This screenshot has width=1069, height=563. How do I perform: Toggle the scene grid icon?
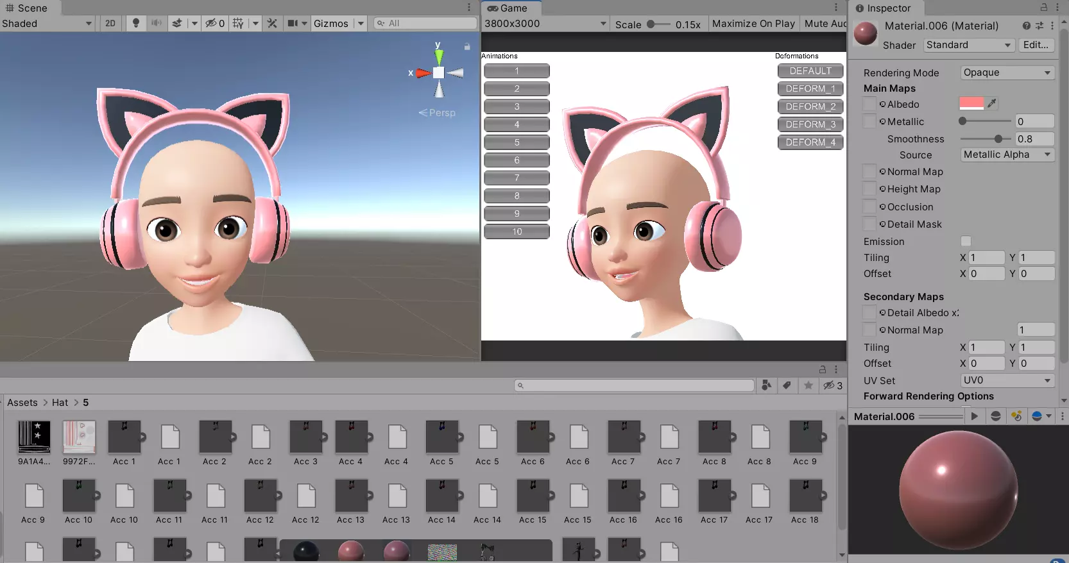point(238,23)
